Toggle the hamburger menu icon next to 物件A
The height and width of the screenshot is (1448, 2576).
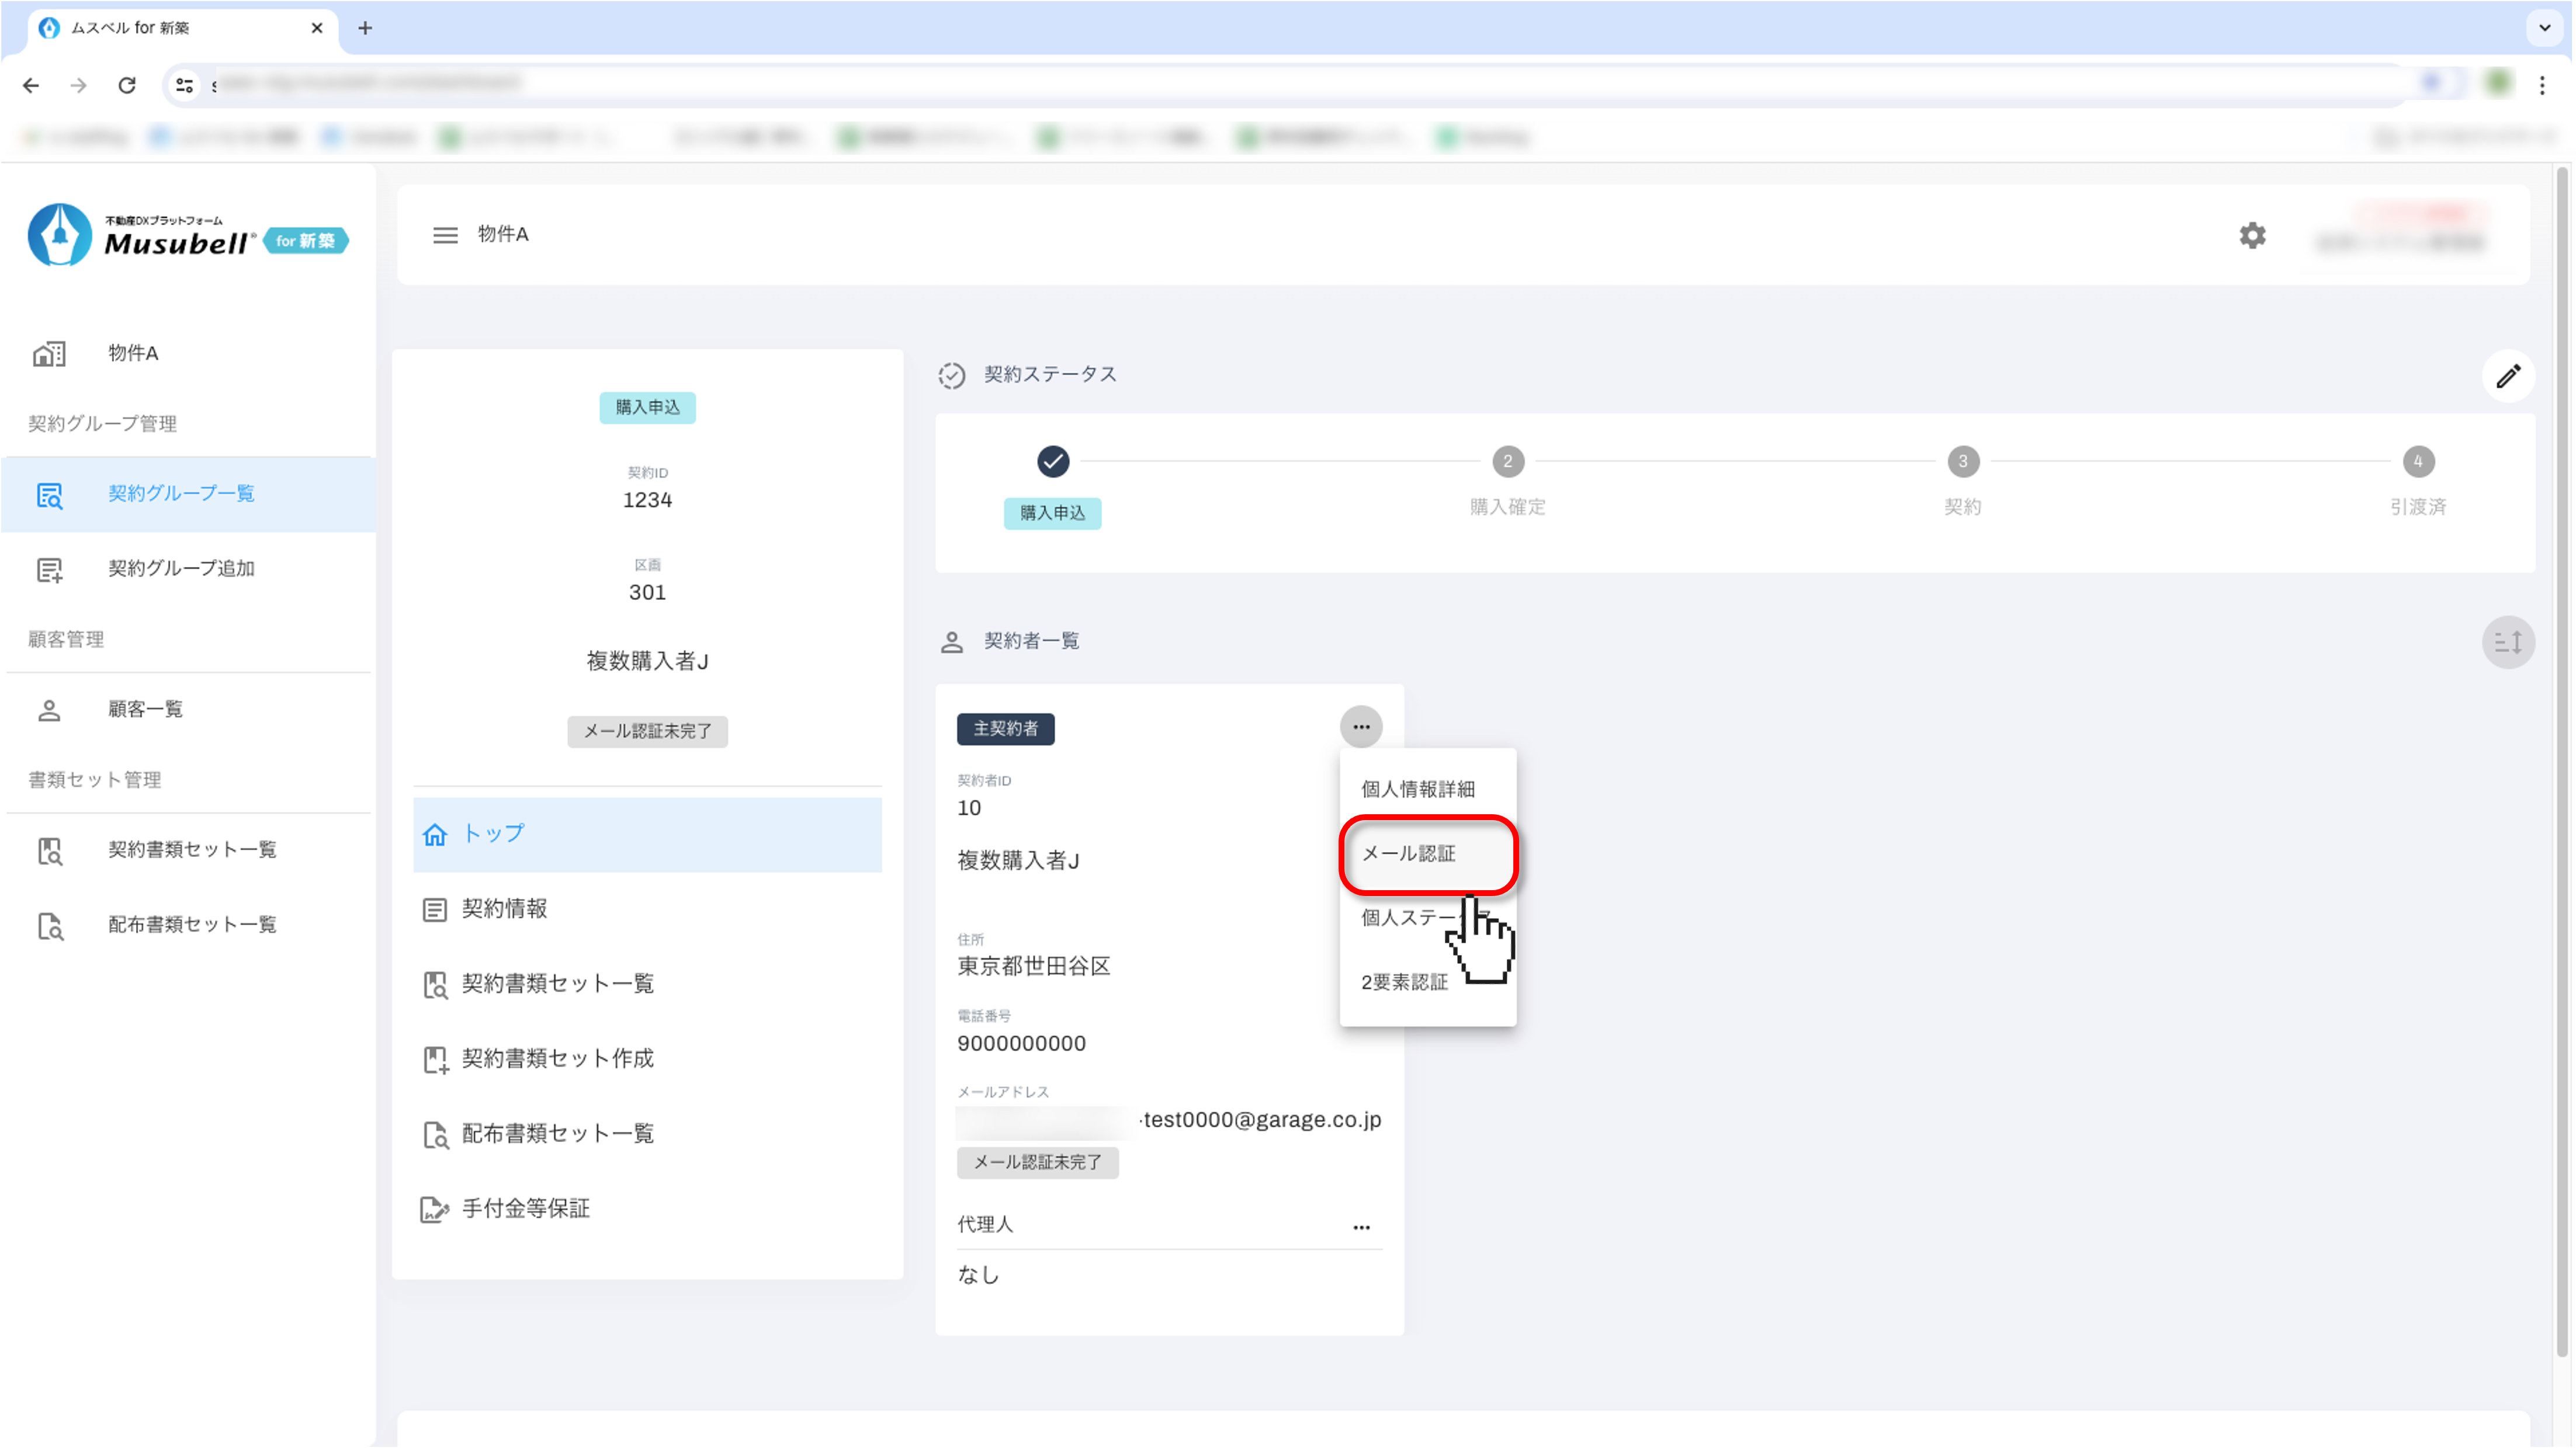[x=445, y=235]
